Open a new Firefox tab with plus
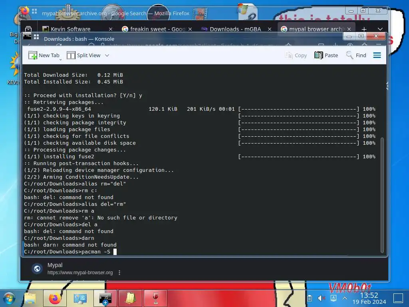This screenshot has height=307, width=409. click(x=364, y=29)
